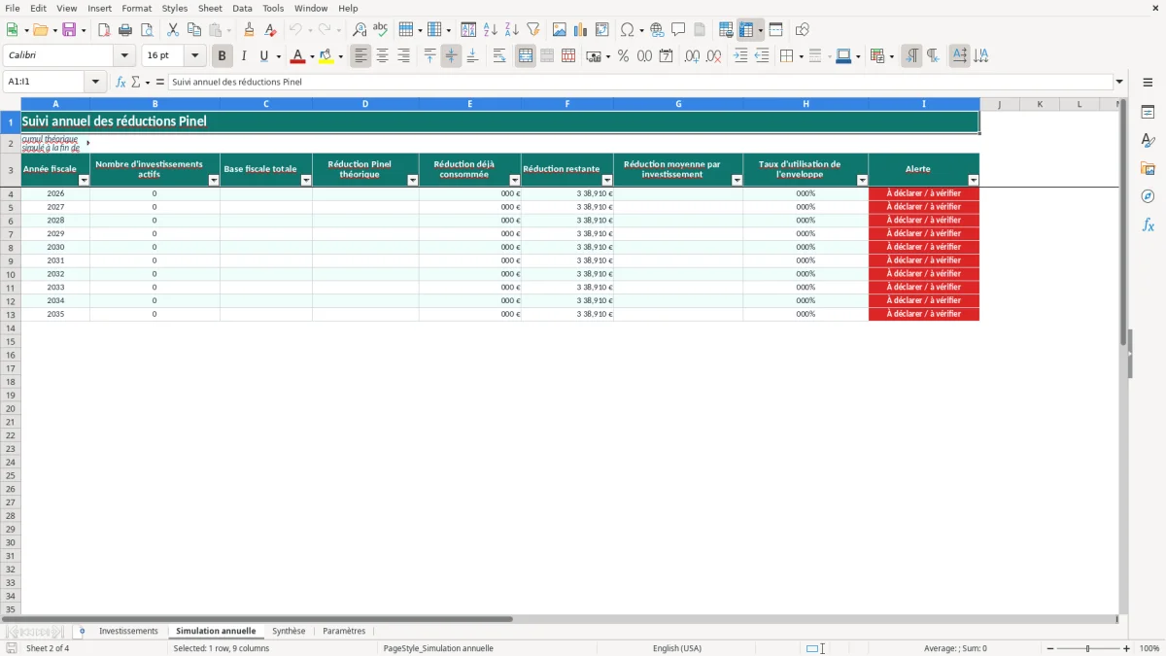The width and height of the screenshot is (1166, 656).
Task: Toggle center vertically alignment
Action: point(451,56)
